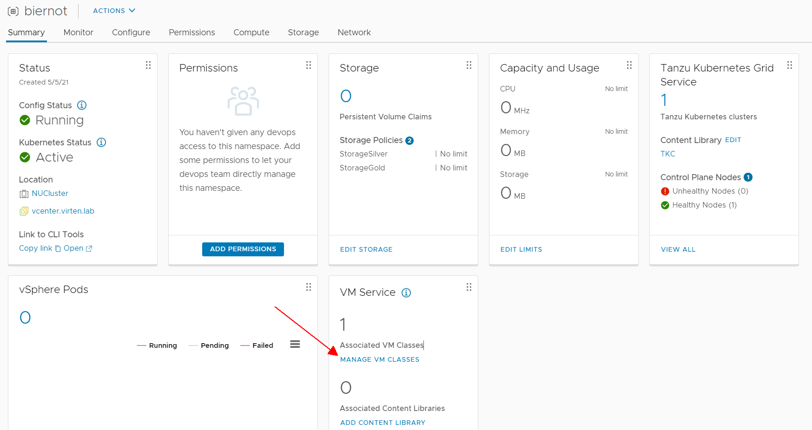
Task: Click the EDIT LIMITS link
Action: pos(522,249)
